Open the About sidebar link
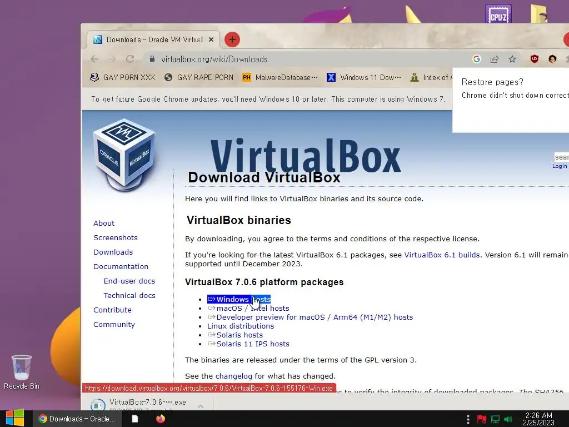569x427 pixels. coord(104,223)
